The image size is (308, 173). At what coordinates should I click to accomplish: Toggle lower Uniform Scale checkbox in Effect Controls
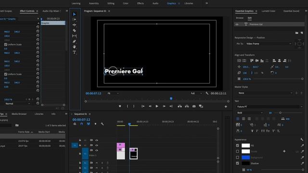click(x=6, y=74)
